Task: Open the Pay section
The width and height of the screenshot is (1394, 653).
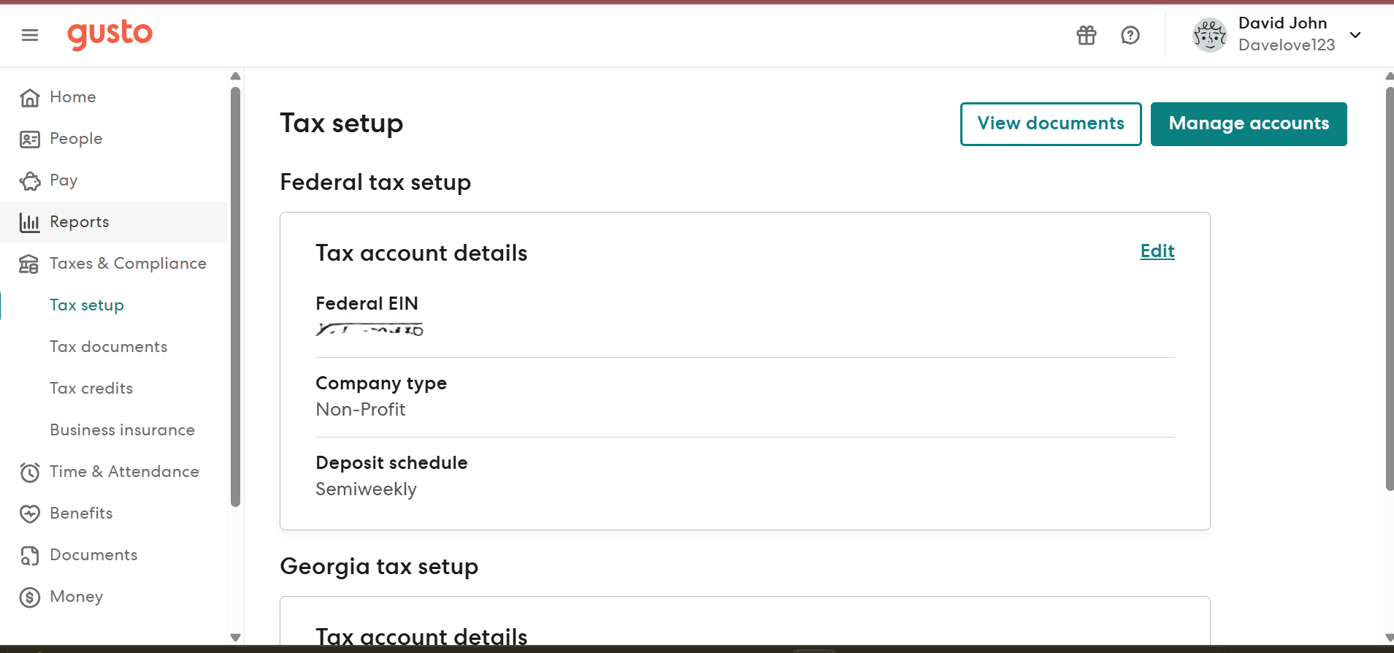Action: pyautogui.click(x=64, y=180)
